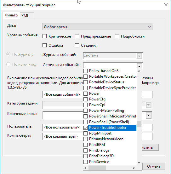Enable the Предупреждение level checkbox
The image size is (171, 174).
pos(77,36)
